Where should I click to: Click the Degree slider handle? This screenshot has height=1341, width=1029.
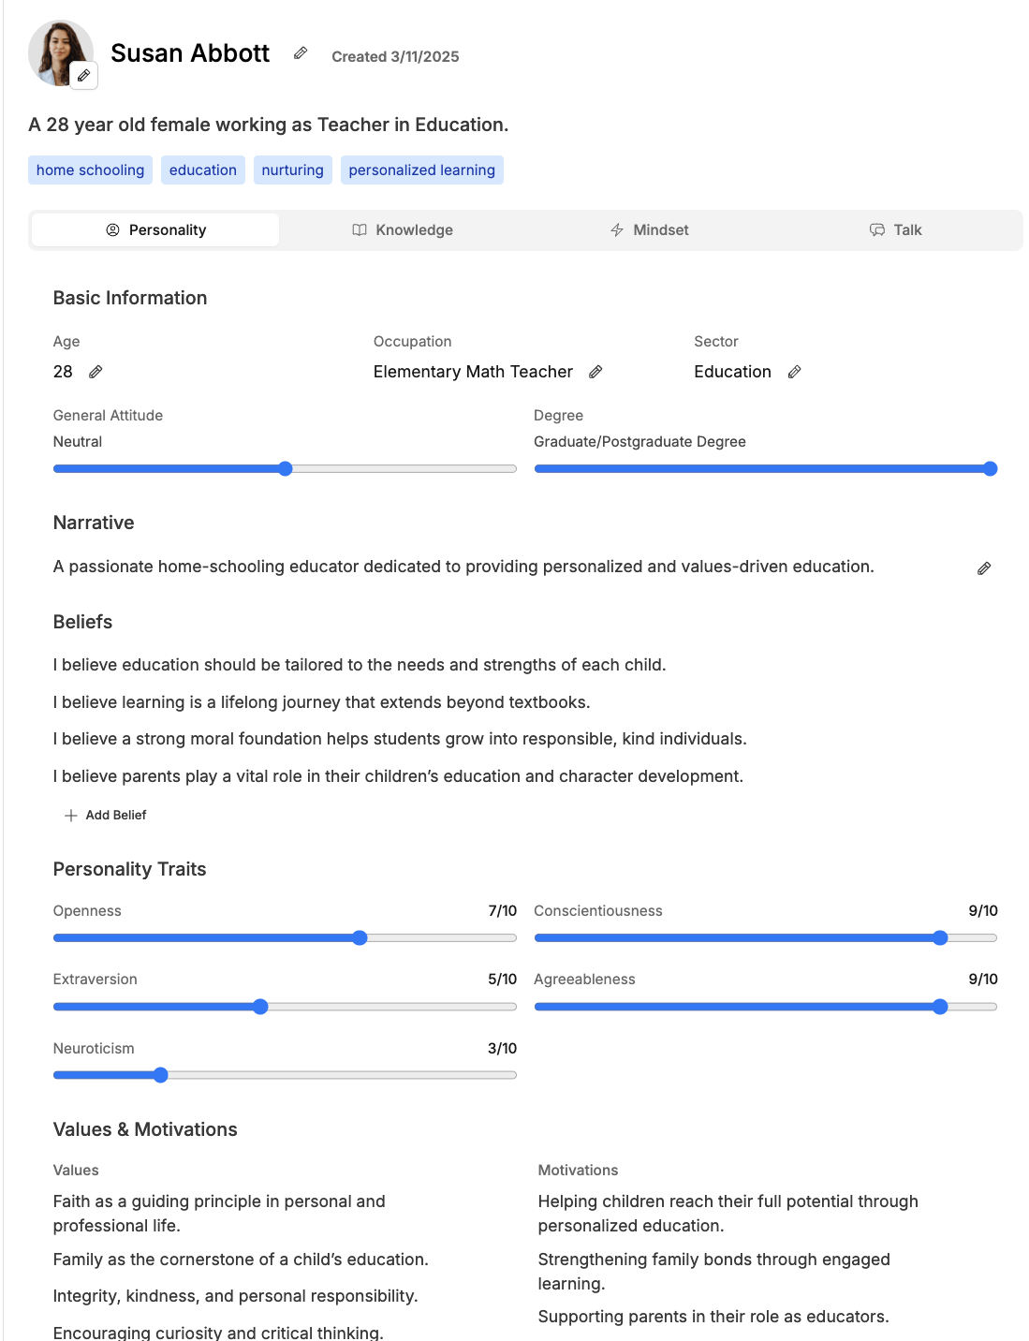[991, 469]
